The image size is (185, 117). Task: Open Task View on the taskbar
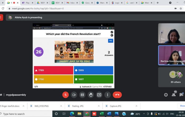click(x=64, y=114)
